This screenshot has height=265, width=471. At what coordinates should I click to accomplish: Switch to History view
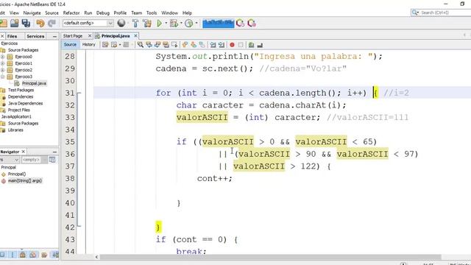[x=88, y=44]
